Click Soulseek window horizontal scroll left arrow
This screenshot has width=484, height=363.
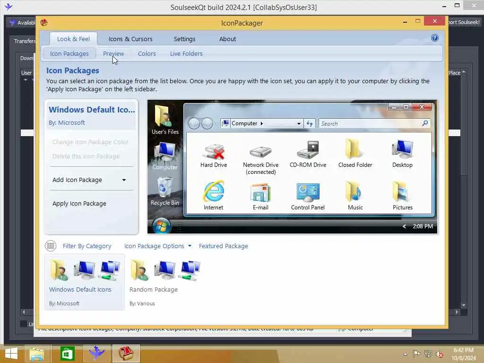pos(24,312)
